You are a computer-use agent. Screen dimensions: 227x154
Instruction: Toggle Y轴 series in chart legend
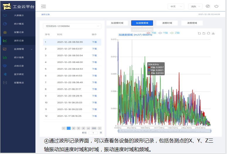point(164,33)
